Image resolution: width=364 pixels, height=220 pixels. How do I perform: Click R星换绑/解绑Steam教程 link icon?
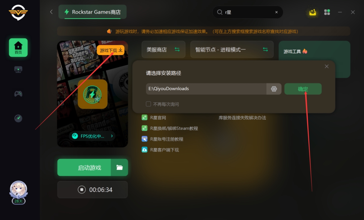pos(145,128)
